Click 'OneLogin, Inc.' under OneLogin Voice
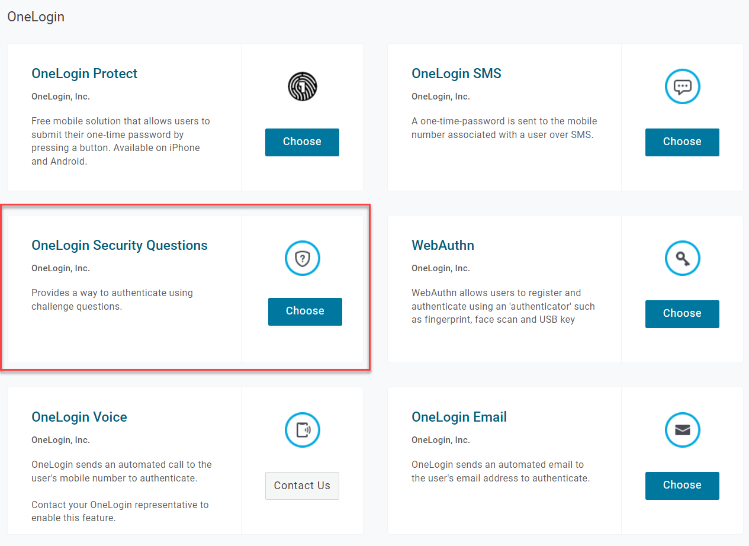The image size is (749, 546). 60,440
